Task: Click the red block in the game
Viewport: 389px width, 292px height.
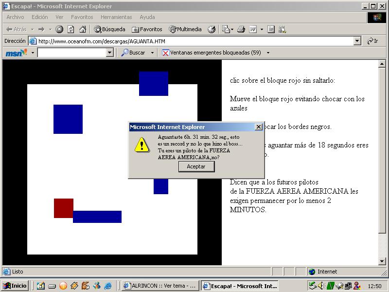Action: click(64, 208)
